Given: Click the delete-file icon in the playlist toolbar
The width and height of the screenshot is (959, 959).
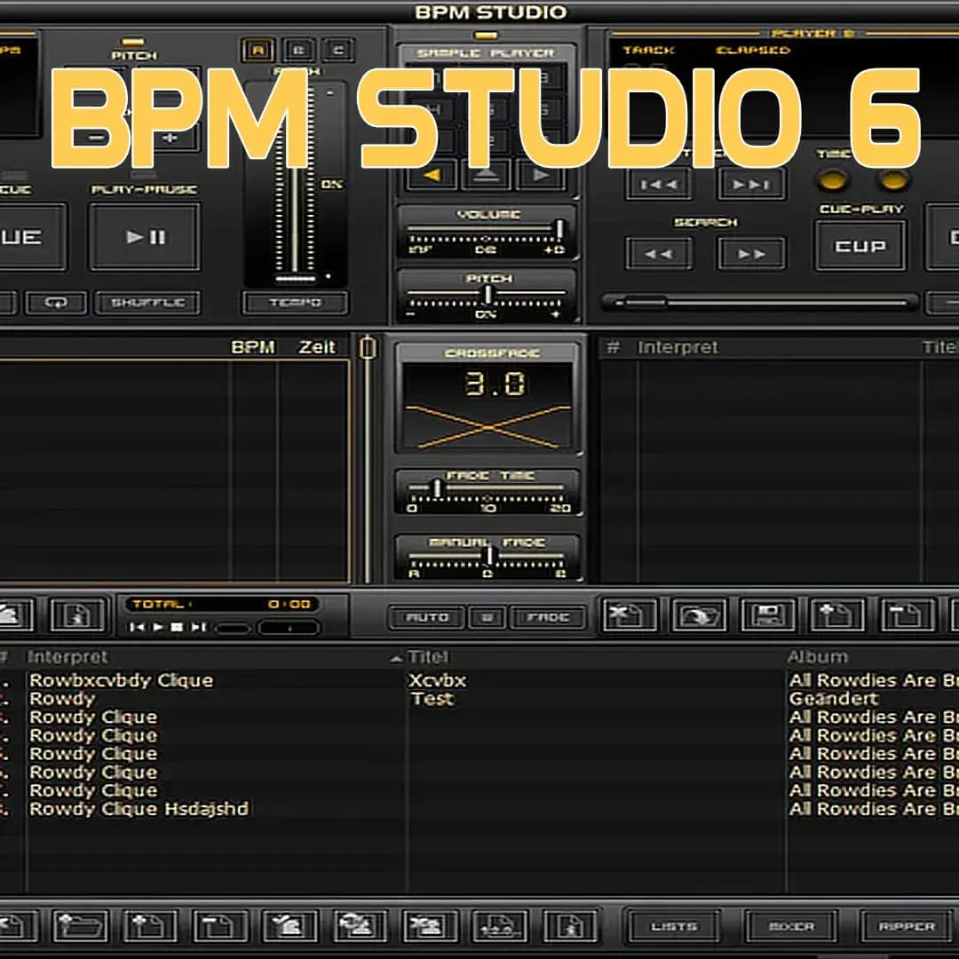Looking at the screenshot, I should [630, 614].
